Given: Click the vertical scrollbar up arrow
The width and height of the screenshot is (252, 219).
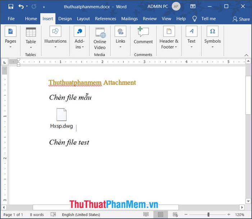Looking at the screenshot, I should point(248,61).
